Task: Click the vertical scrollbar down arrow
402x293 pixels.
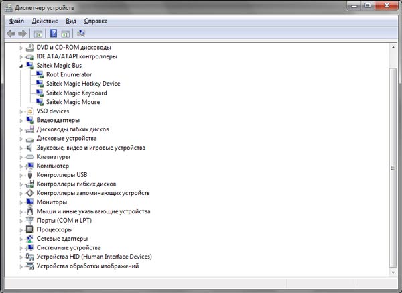Action: tap(393, 272)
